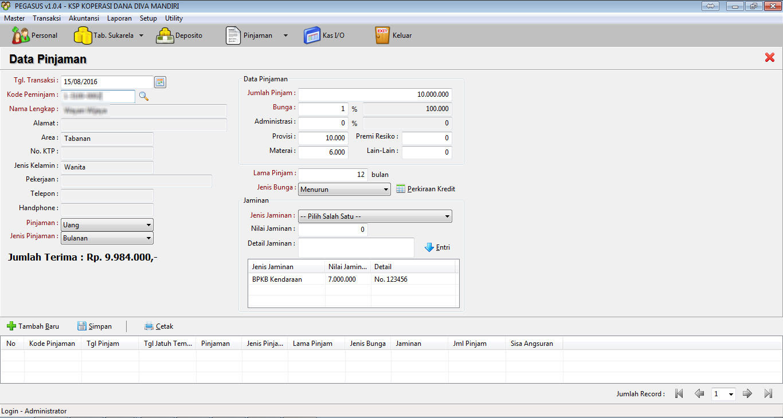Click the magnifier search icon for Kode Peminjam
The image size is (783, 418).
144,96
